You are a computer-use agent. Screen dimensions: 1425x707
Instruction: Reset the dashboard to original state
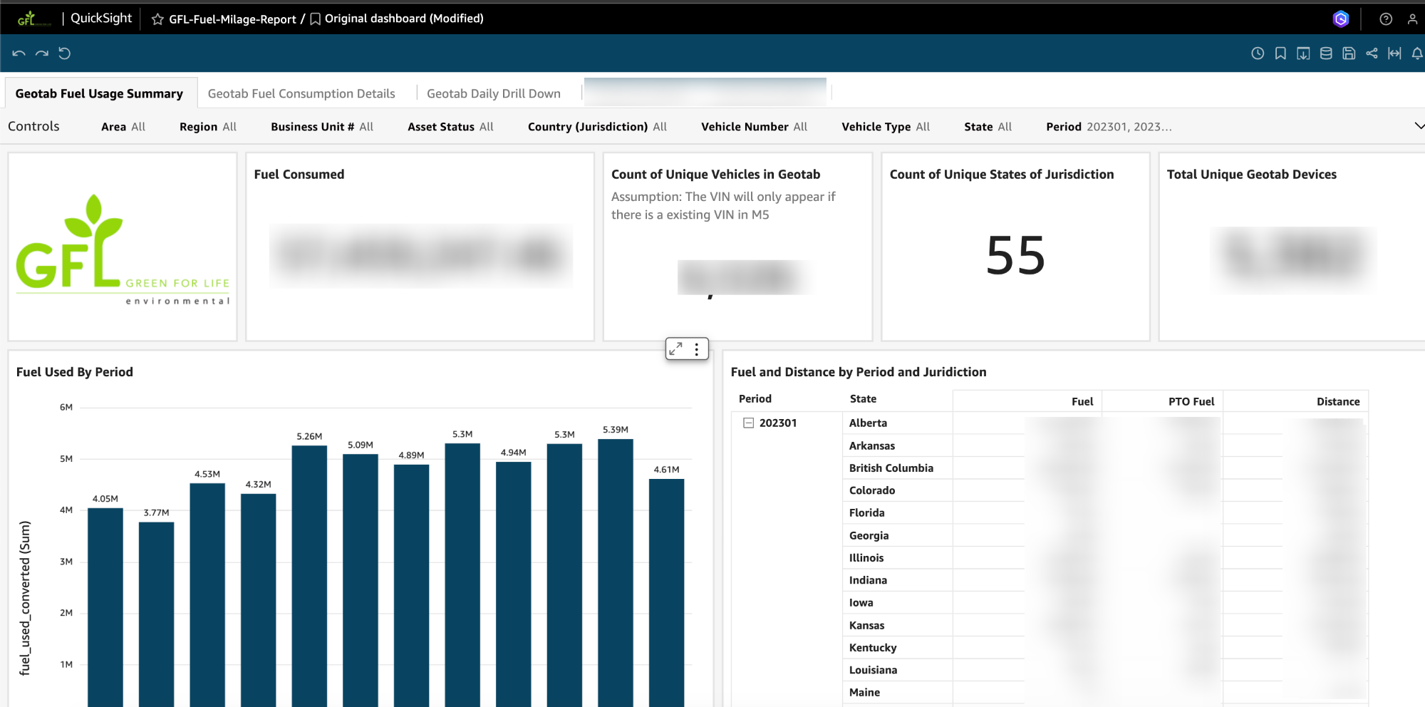(65, 53)
